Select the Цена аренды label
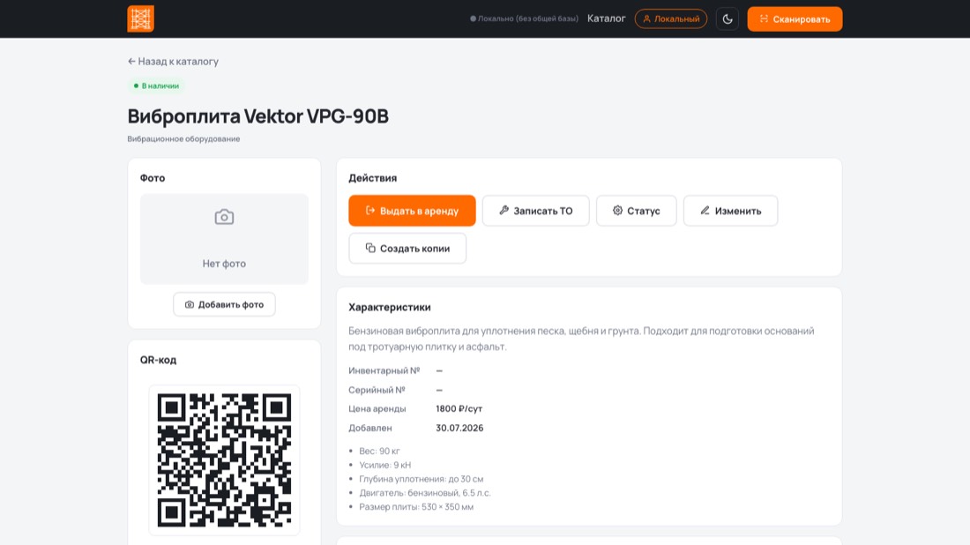The width and height of the screenshot is (970, 545). 377,409
